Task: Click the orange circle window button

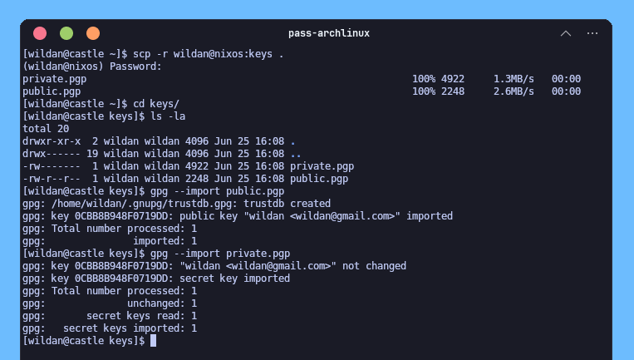Action: coord(93,33)
